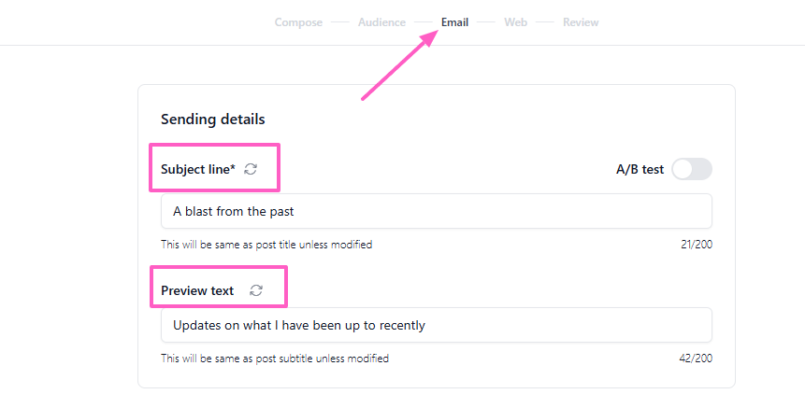Switch to the Web step
Screen dimensions: 805x394
(515, 22)
